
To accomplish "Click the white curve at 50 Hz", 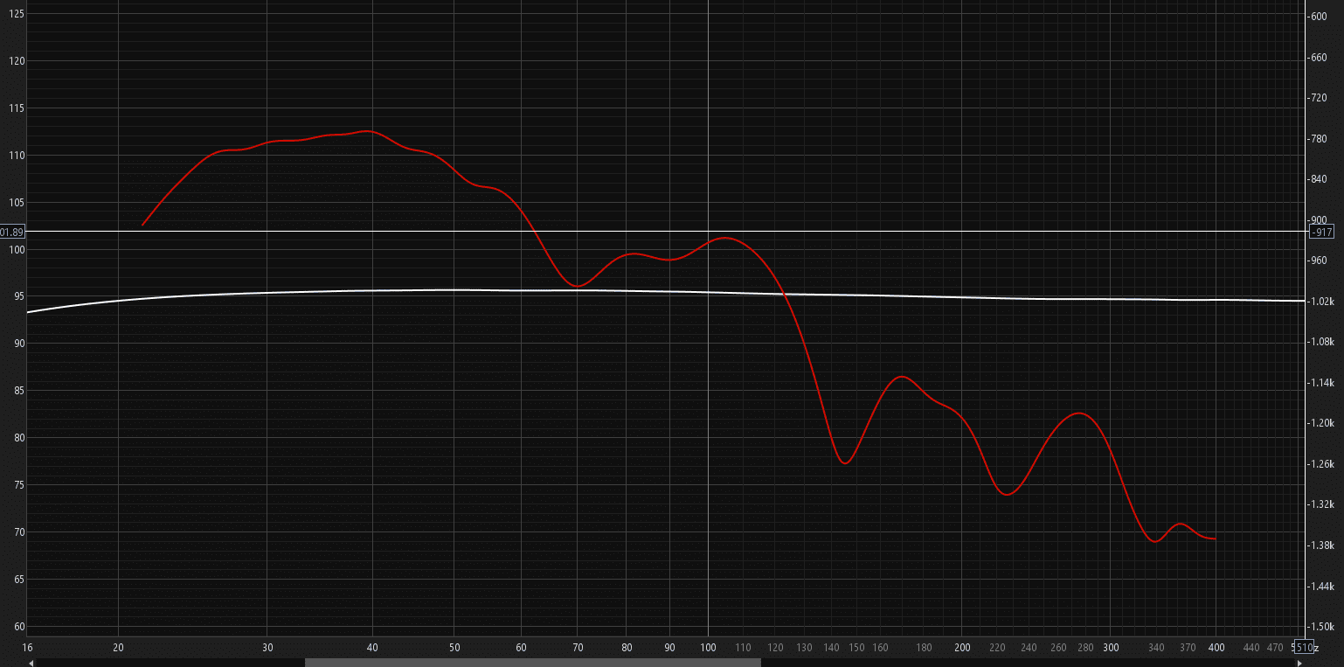I will point(454,290).
